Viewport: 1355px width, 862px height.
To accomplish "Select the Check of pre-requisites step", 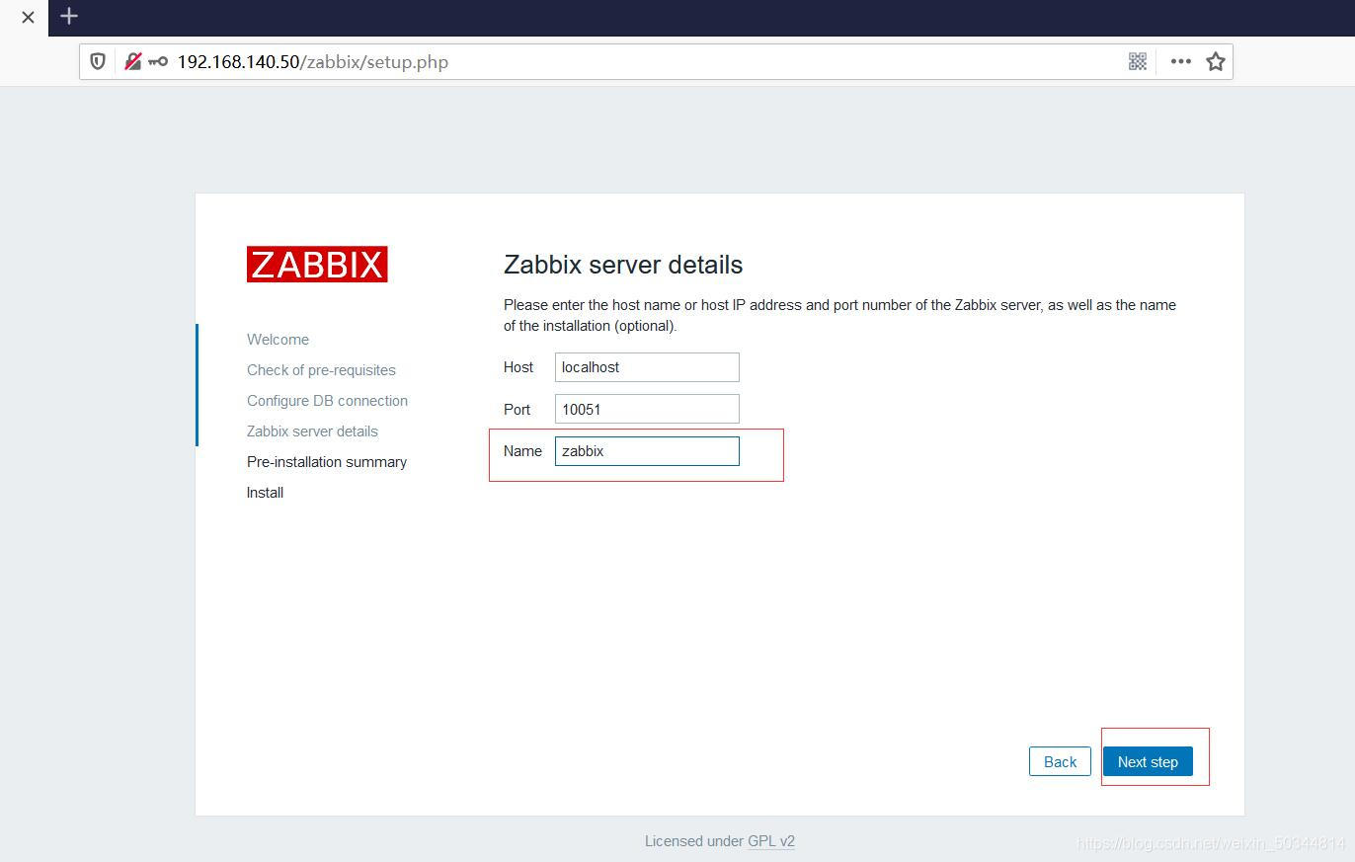I will (x=321, y=370).
